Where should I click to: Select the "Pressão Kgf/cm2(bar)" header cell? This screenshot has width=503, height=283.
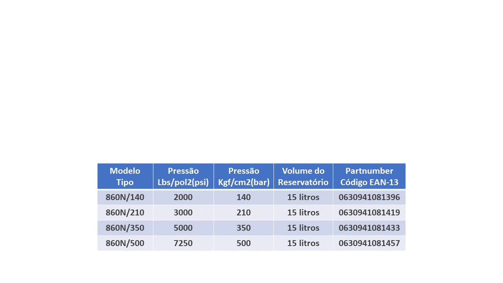[x=244, y=176]
